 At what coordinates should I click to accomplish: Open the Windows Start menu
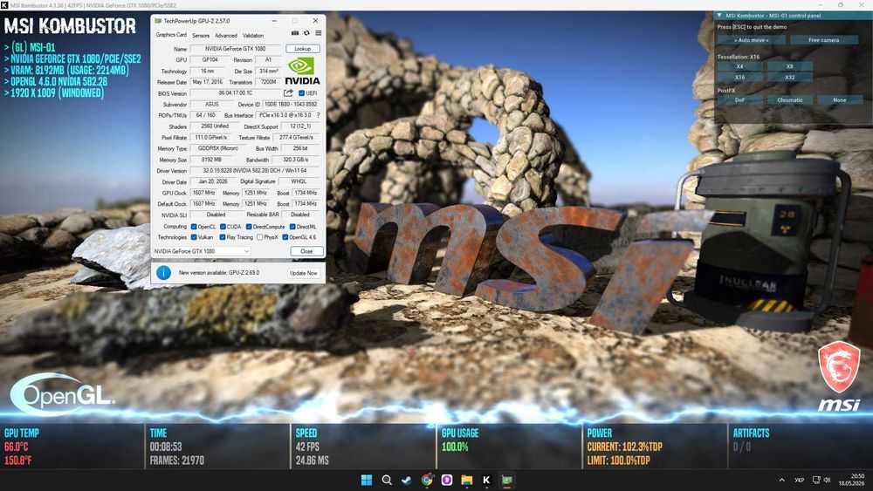tap(367, 480)
